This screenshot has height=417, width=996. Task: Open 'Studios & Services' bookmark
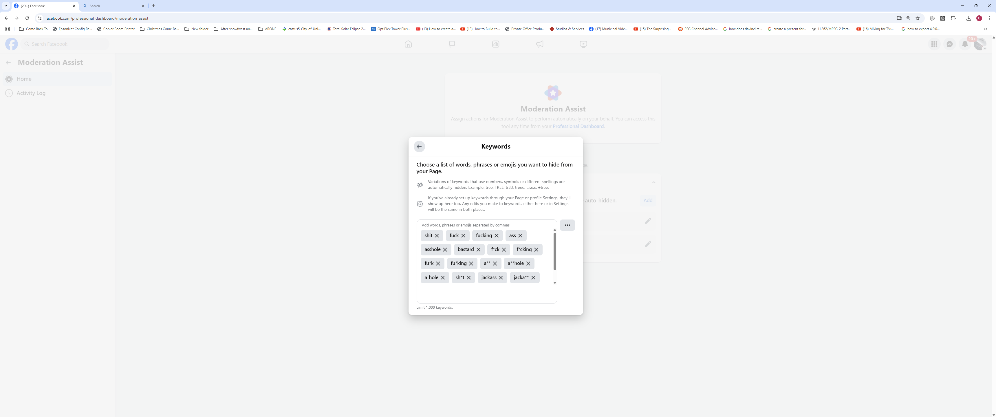(566, 29)
